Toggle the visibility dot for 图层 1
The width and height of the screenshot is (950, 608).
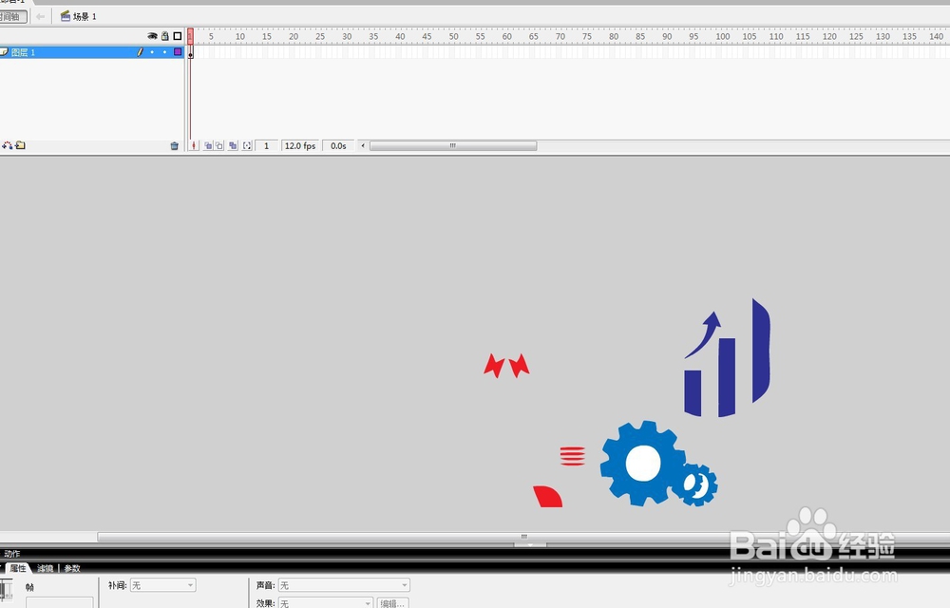[x=152, y=52]
